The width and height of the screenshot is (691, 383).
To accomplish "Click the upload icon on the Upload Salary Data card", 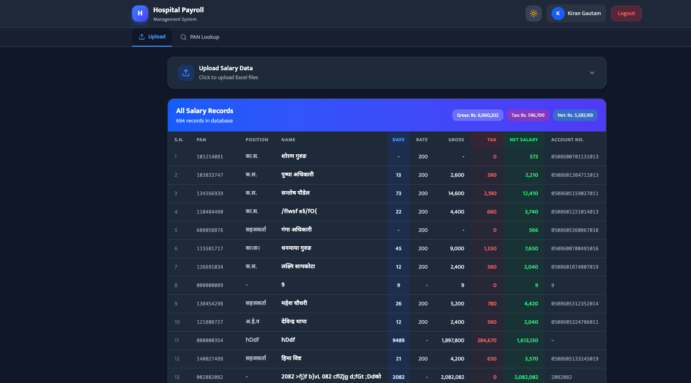I will click(186, 72).
